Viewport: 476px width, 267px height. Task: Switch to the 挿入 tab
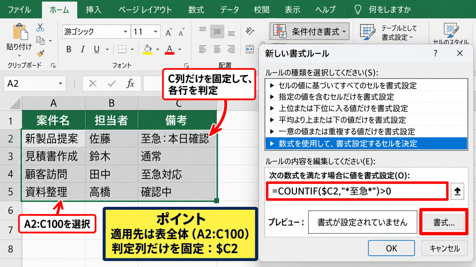(94, 10)
